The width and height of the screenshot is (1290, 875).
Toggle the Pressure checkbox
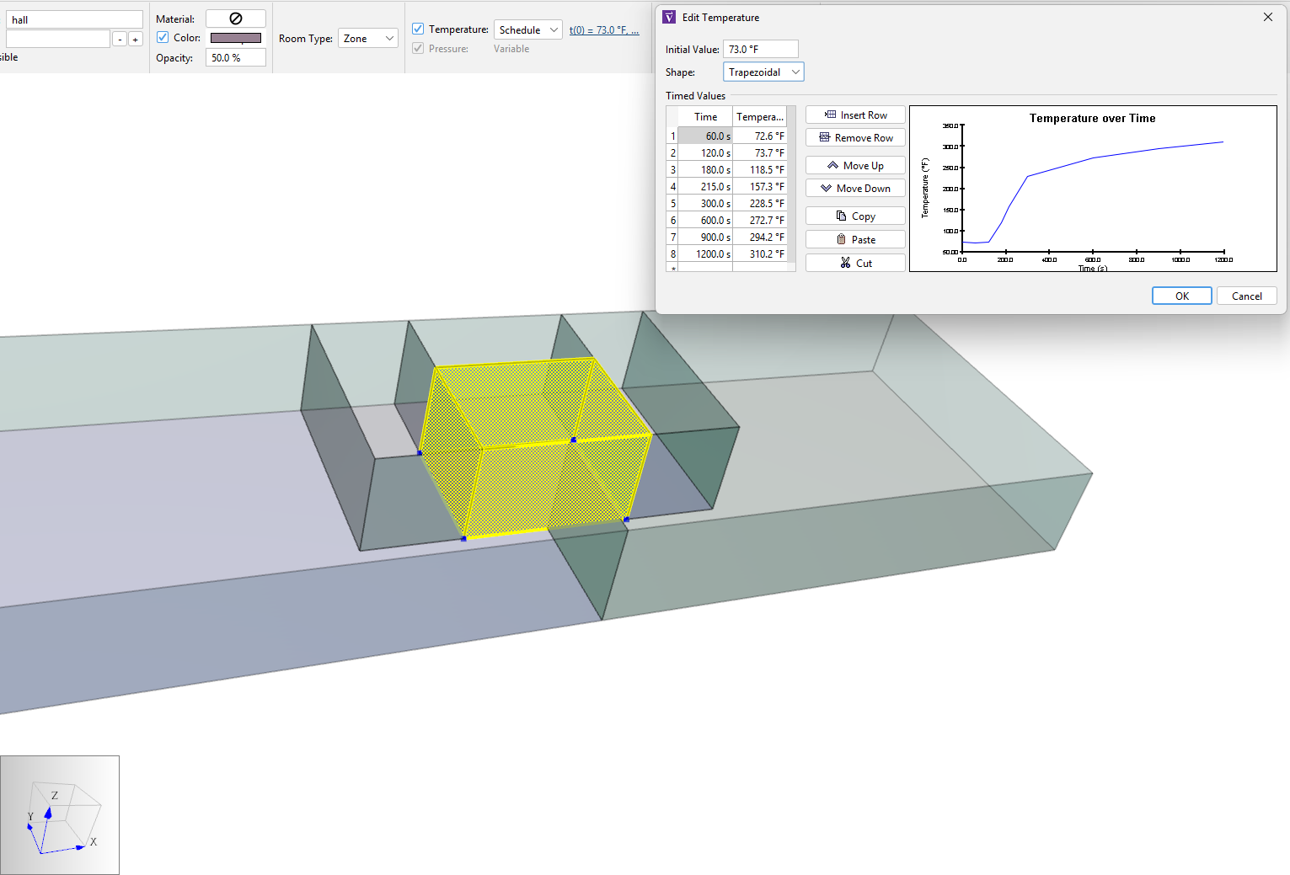click(418, 49)
